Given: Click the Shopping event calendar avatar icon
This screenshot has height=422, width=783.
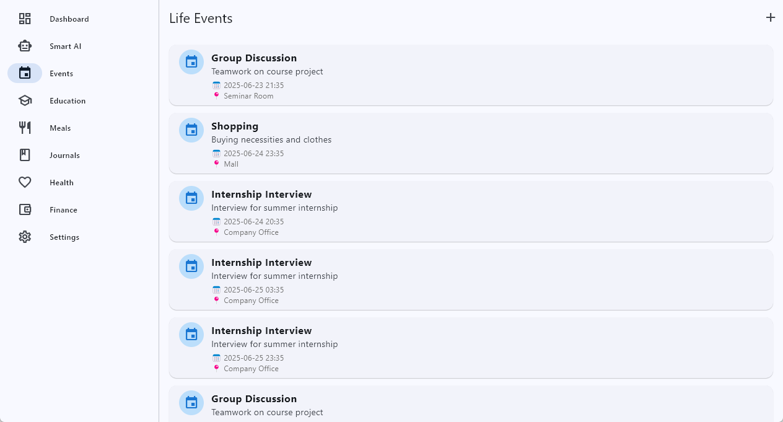Looking at the screenshot, I should tap(191, 130).
